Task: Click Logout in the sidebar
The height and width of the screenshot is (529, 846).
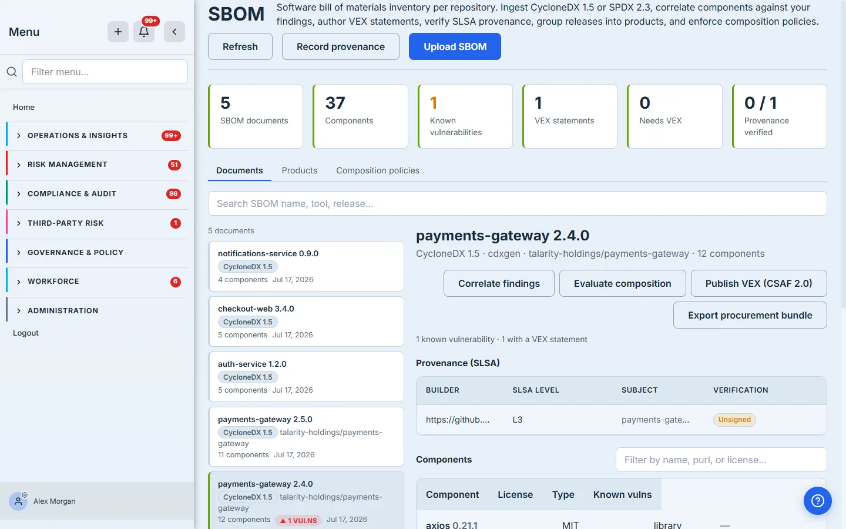Action: [x=26, y=333]
